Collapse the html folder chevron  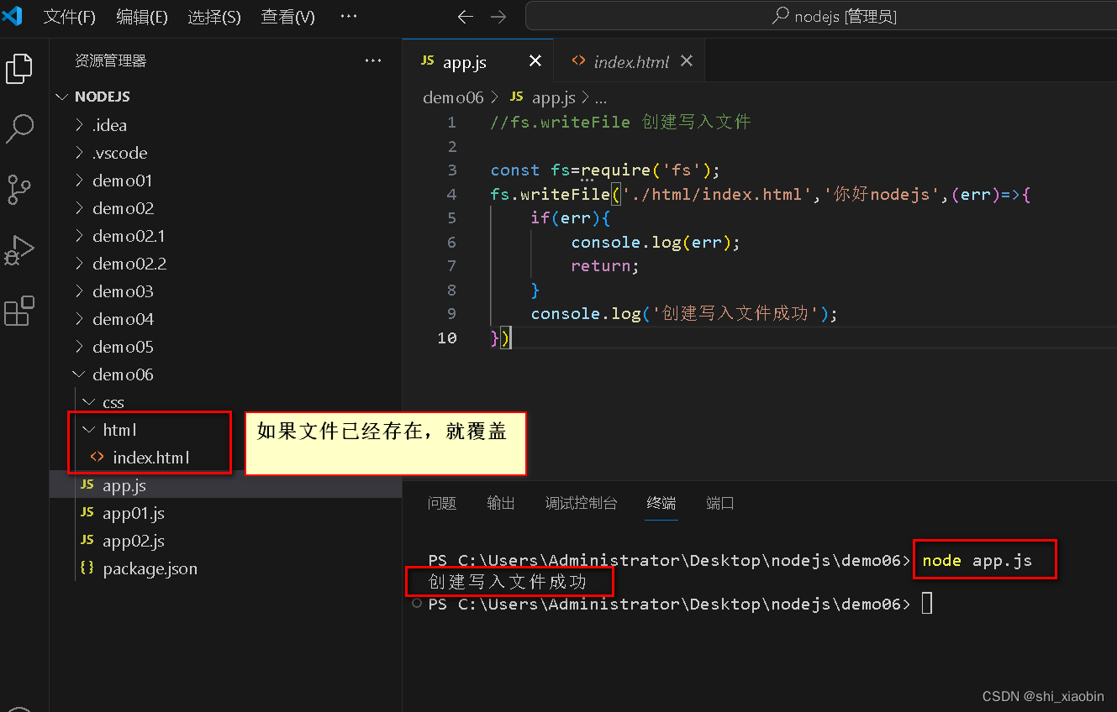pyautogui.click(x=88, y=429)
